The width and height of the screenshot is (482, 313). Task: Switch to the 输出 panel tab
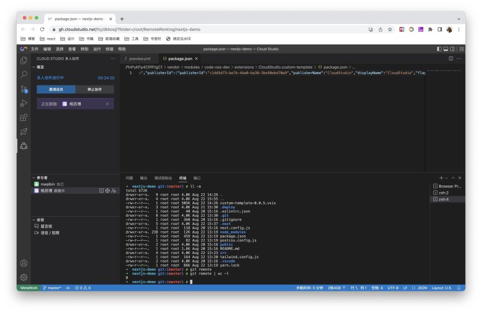pos(143,178)
